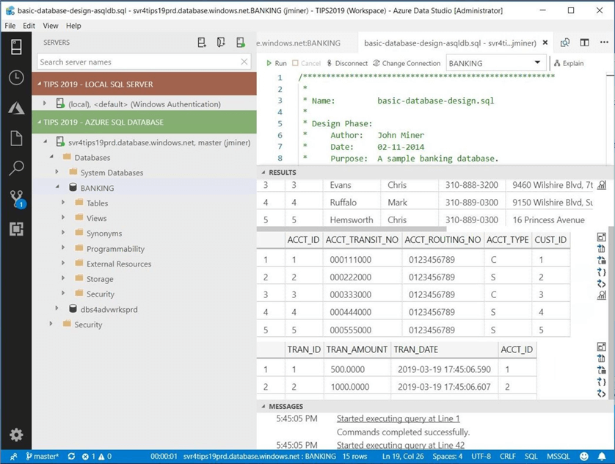Collapse the Databases folder
Image resolution: width=615 pixels, height=464 pixels.
tap(51, 156)
